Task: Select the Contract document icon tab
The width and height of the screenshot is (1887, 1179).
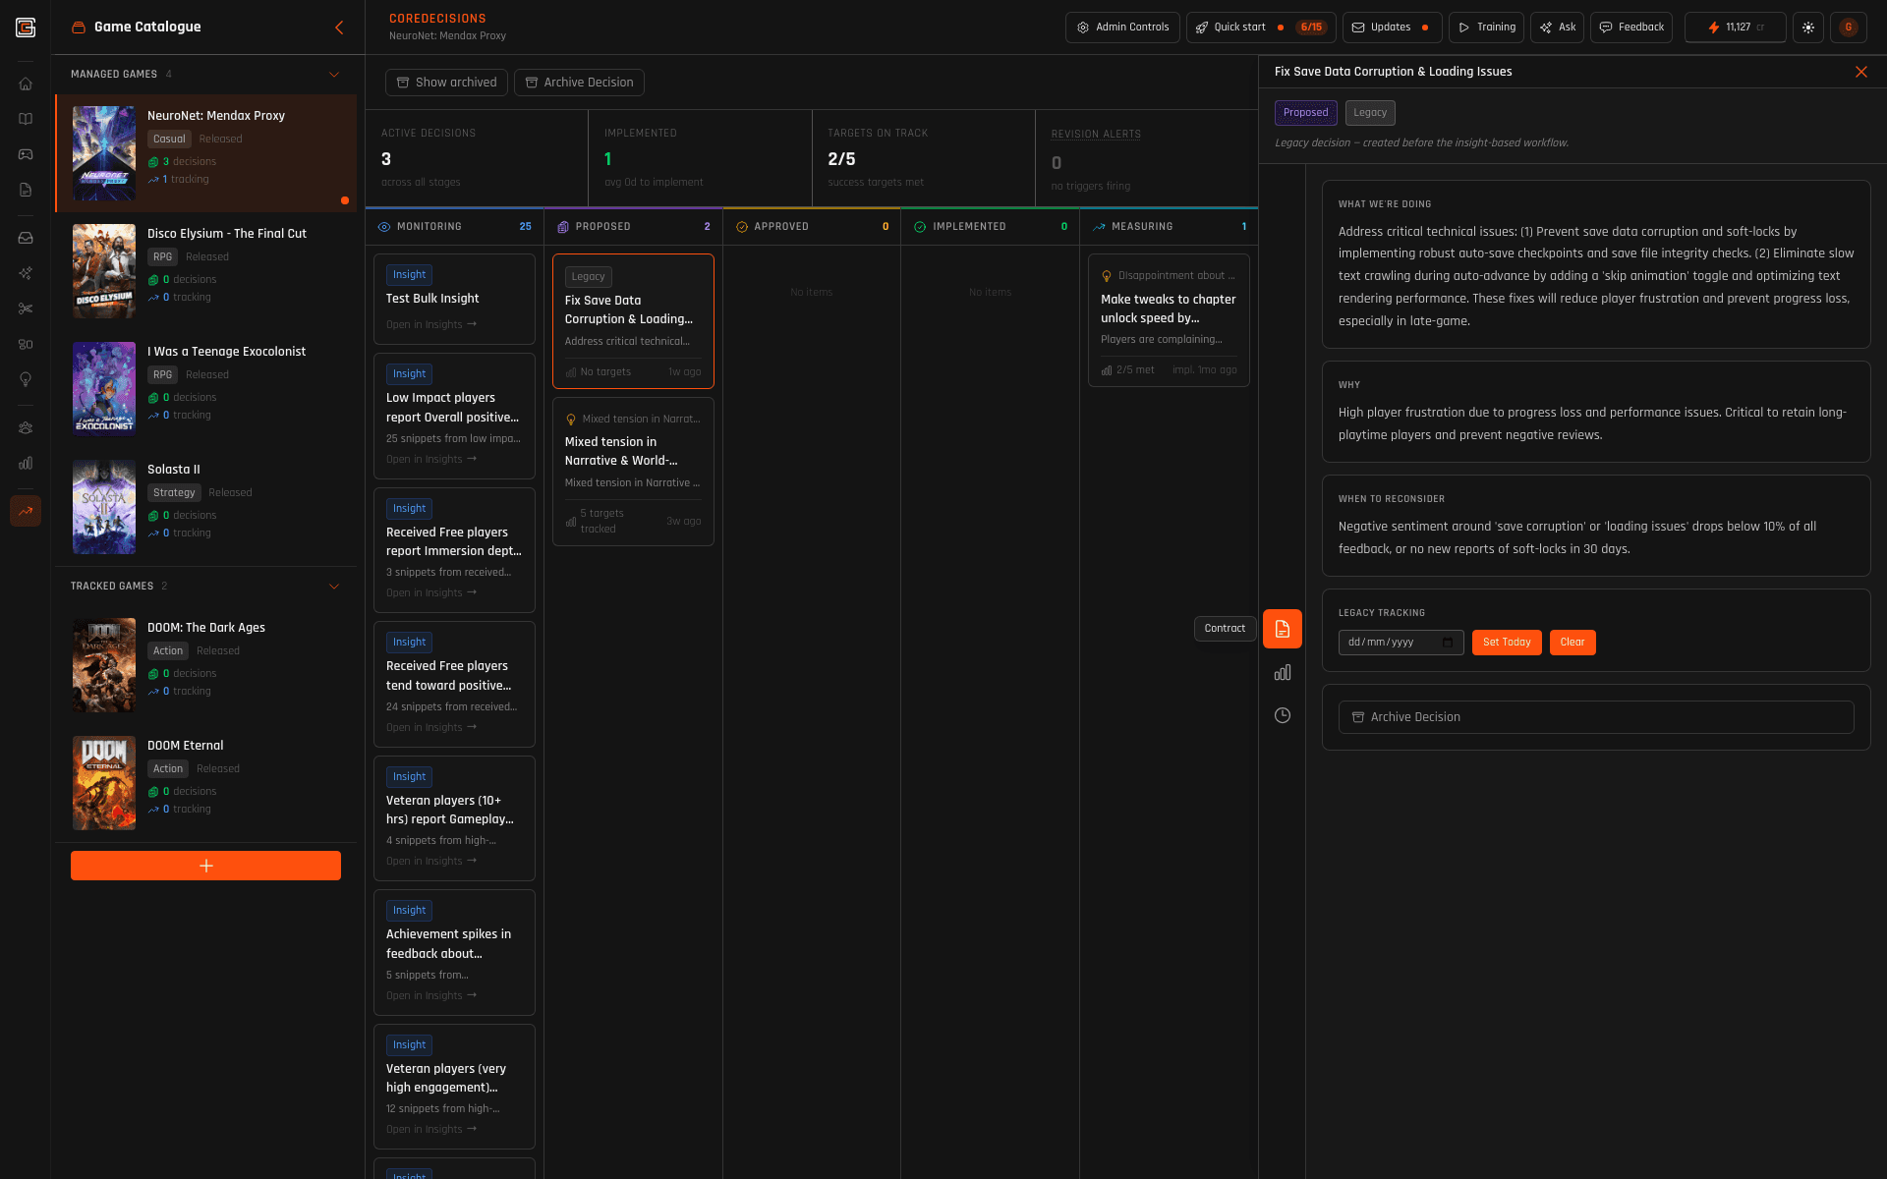Action: [1283, 629]
